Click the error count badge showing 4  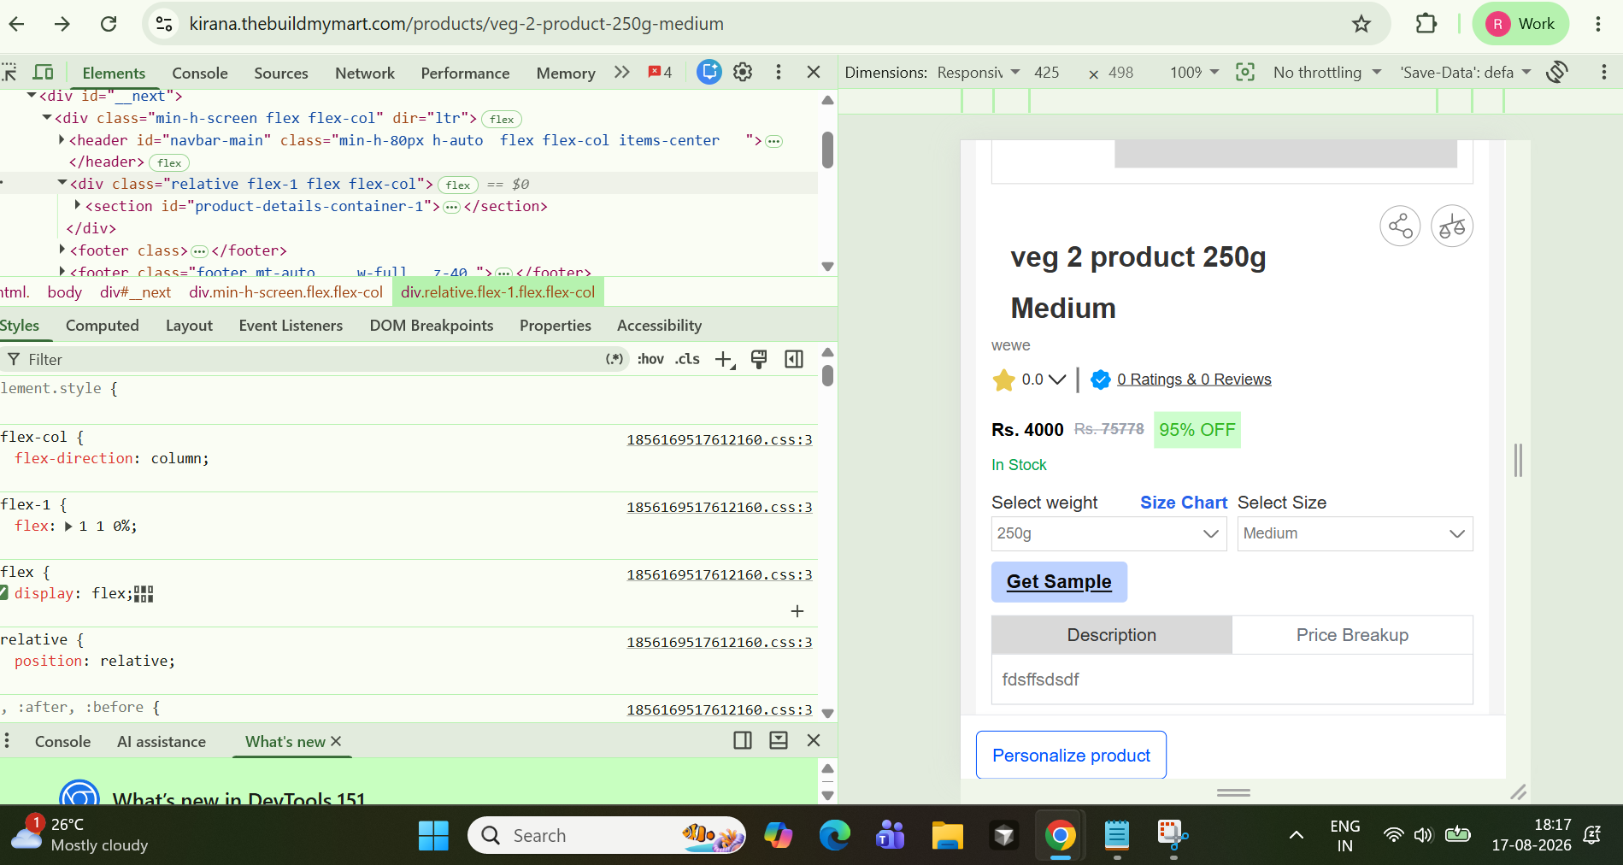point(660,73)
